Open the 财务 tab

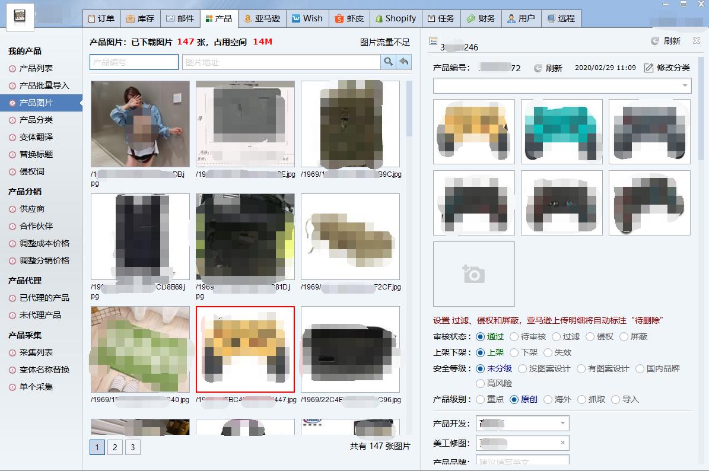tap(481, 18)
